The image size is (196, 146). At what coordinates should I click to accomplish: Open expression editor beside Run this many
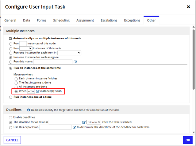[75, 62]
